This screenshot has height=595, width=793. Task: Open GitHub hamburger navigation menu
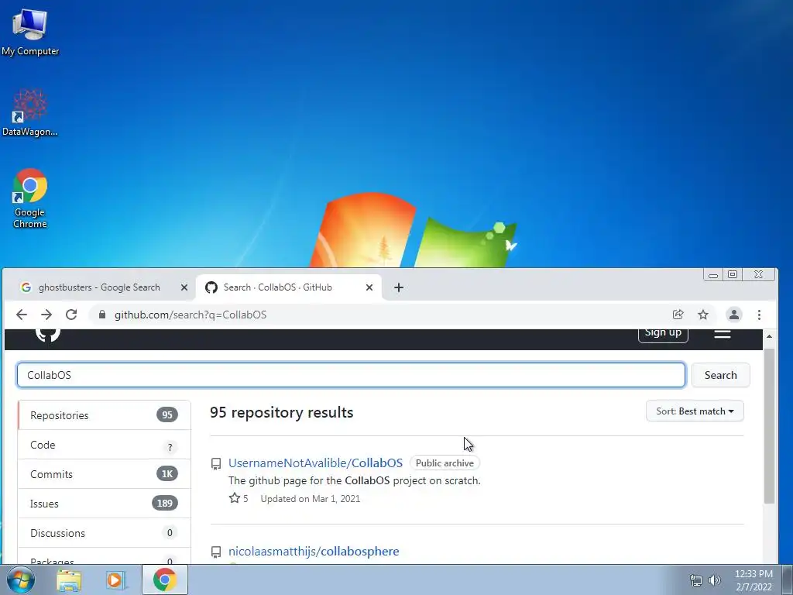(723, 334)
